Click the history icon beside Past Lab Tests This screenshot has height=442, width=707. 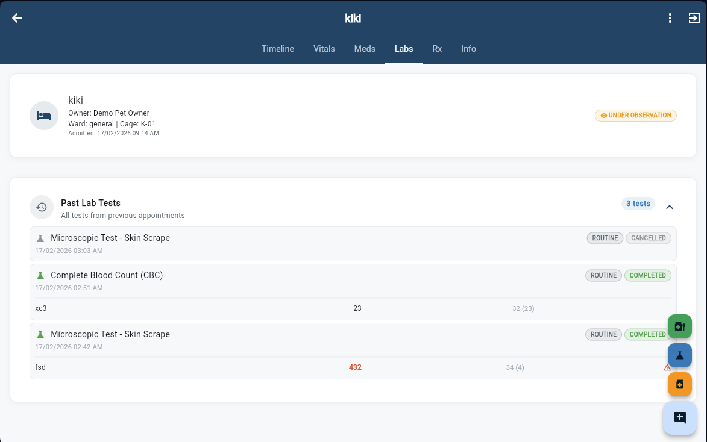[x=41, y=207]
